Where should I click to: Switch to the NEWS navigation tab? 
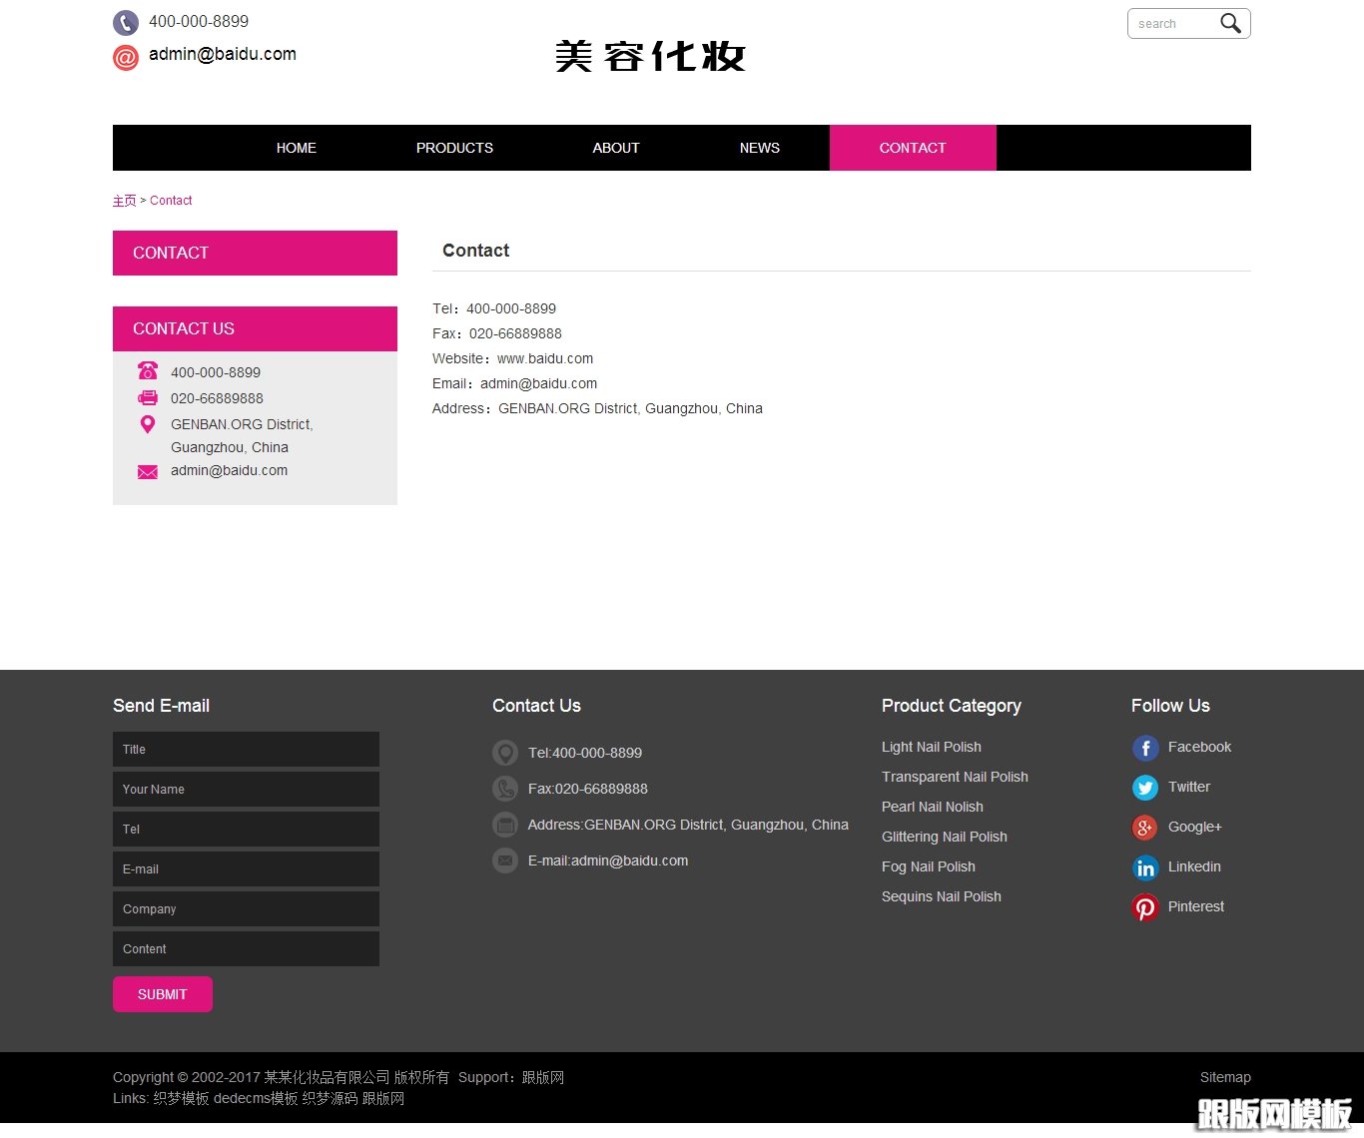click(x=759, y=148)
